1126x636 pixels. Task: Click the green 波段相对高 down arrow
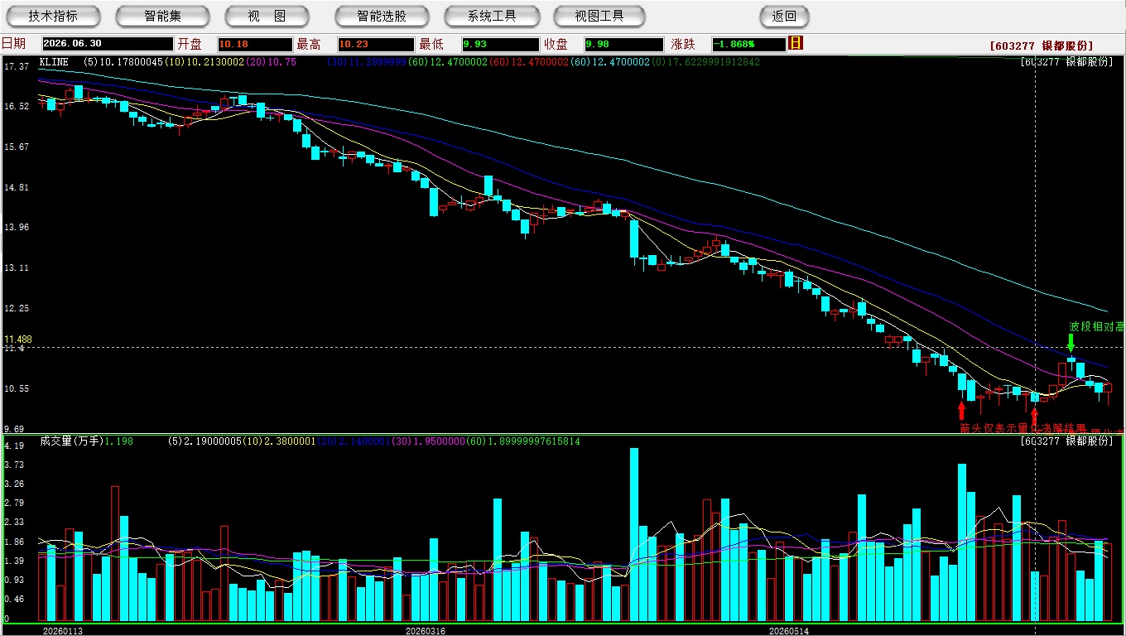(1071, 342)
